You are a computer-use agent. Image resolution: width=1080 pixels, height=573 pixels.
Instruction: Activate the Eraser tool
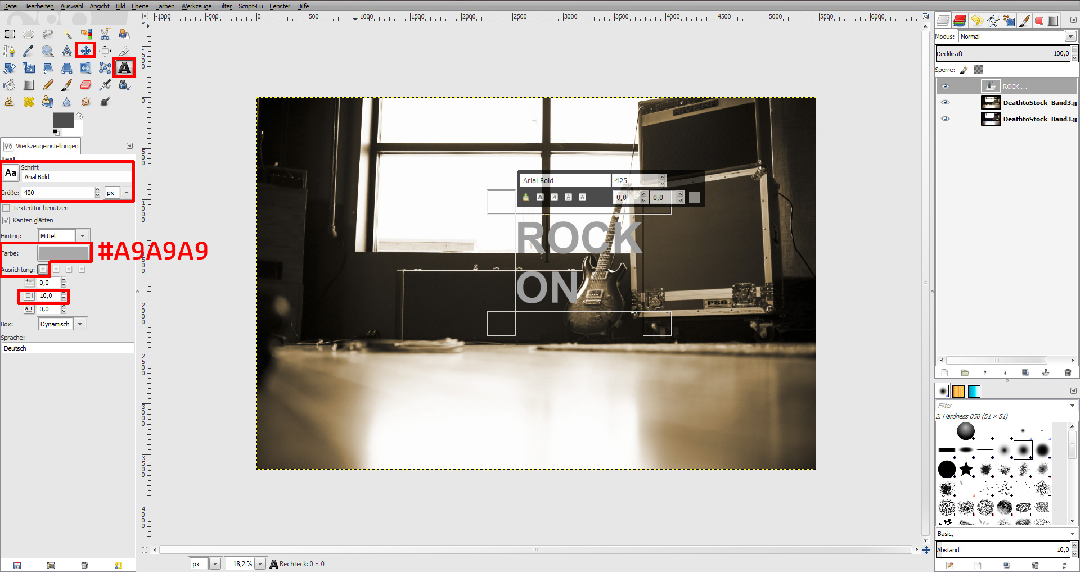coord(85,85)
